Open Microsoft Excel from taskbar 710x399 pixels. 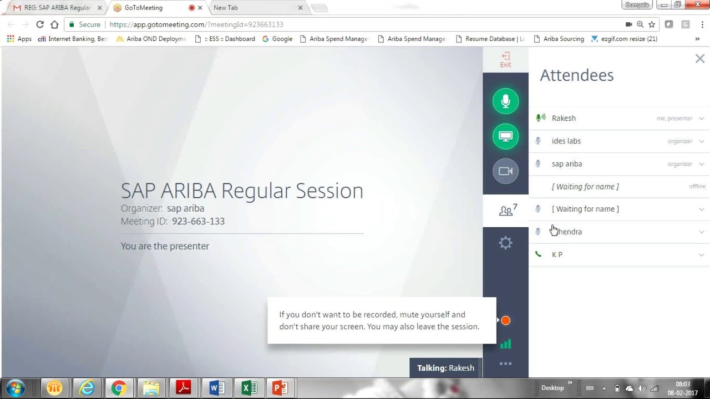[x=248, y=388]
